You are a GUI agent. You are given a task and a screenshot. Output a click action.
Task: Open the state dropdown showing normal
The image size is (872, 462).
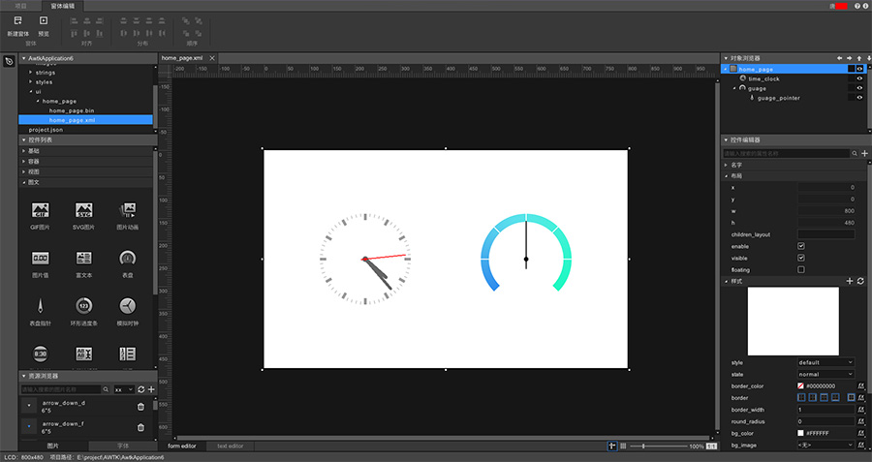click(825, 374)
